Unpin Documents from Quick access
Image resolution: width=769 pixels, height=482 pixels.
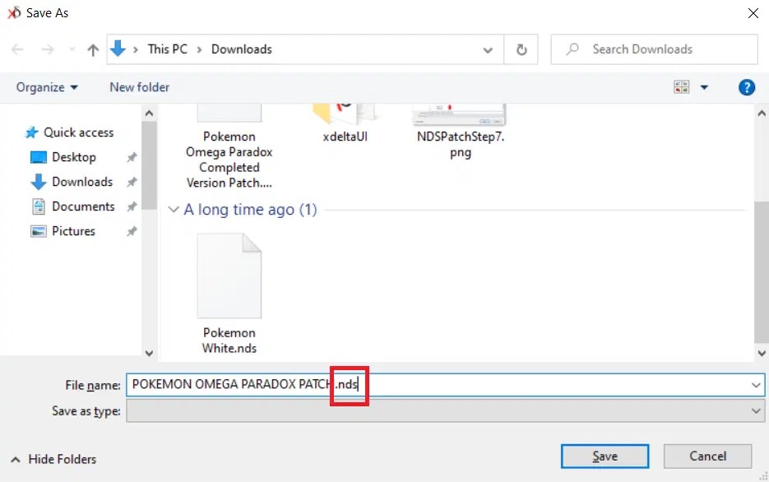pyautogui.click(x=130, y=206)
